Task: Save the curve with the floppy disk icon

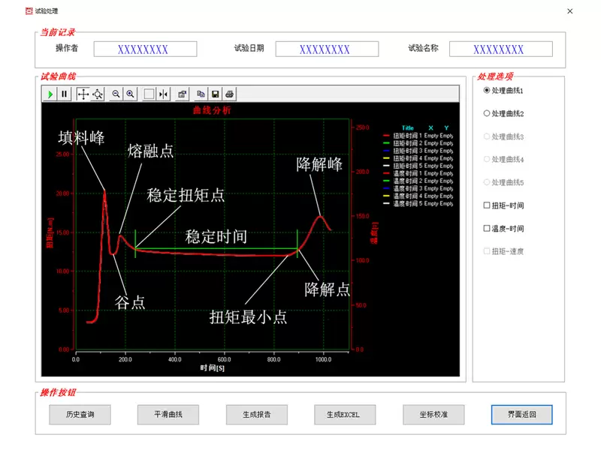Action: tap(214, 94)
